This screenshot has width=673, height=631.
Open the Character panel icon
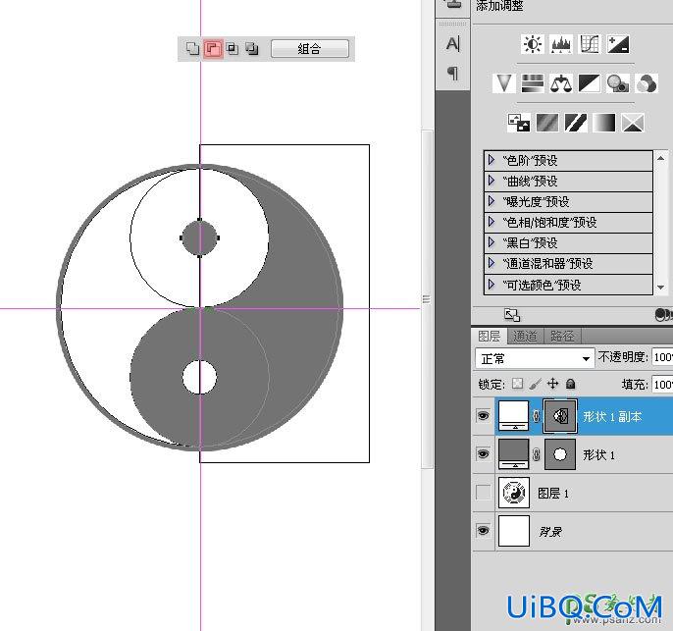click(453, 44)
